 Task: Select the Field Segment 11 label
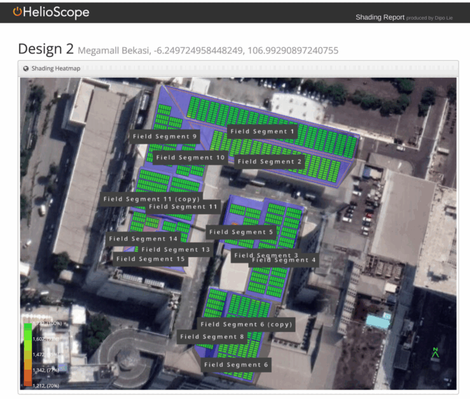(x=183, y=207)
